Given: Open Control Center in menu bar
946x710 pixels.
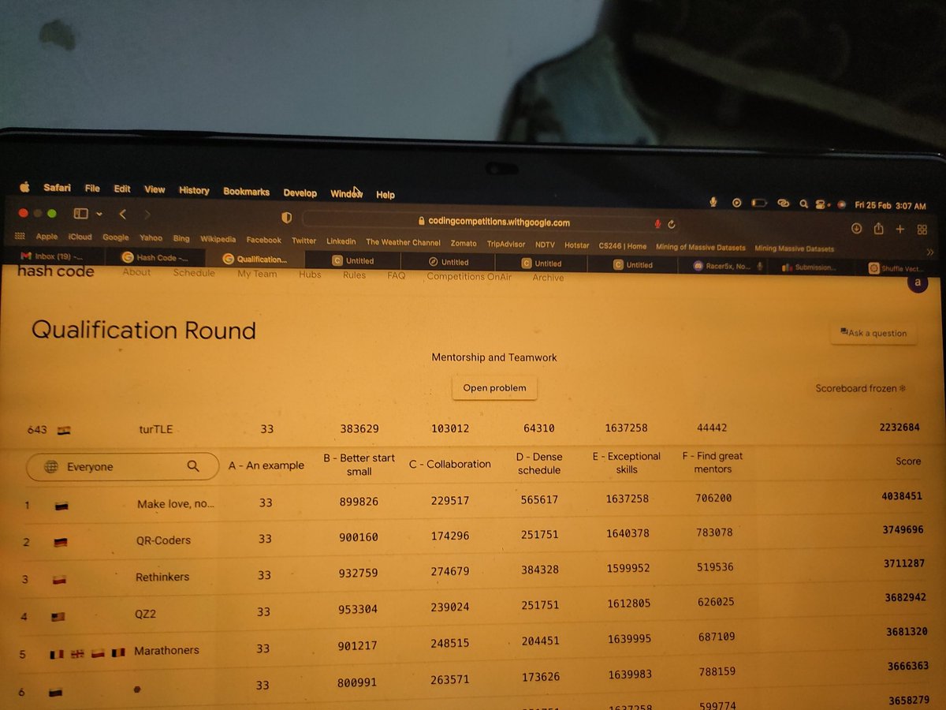Looking at the screenshot, I should (821, 204).
